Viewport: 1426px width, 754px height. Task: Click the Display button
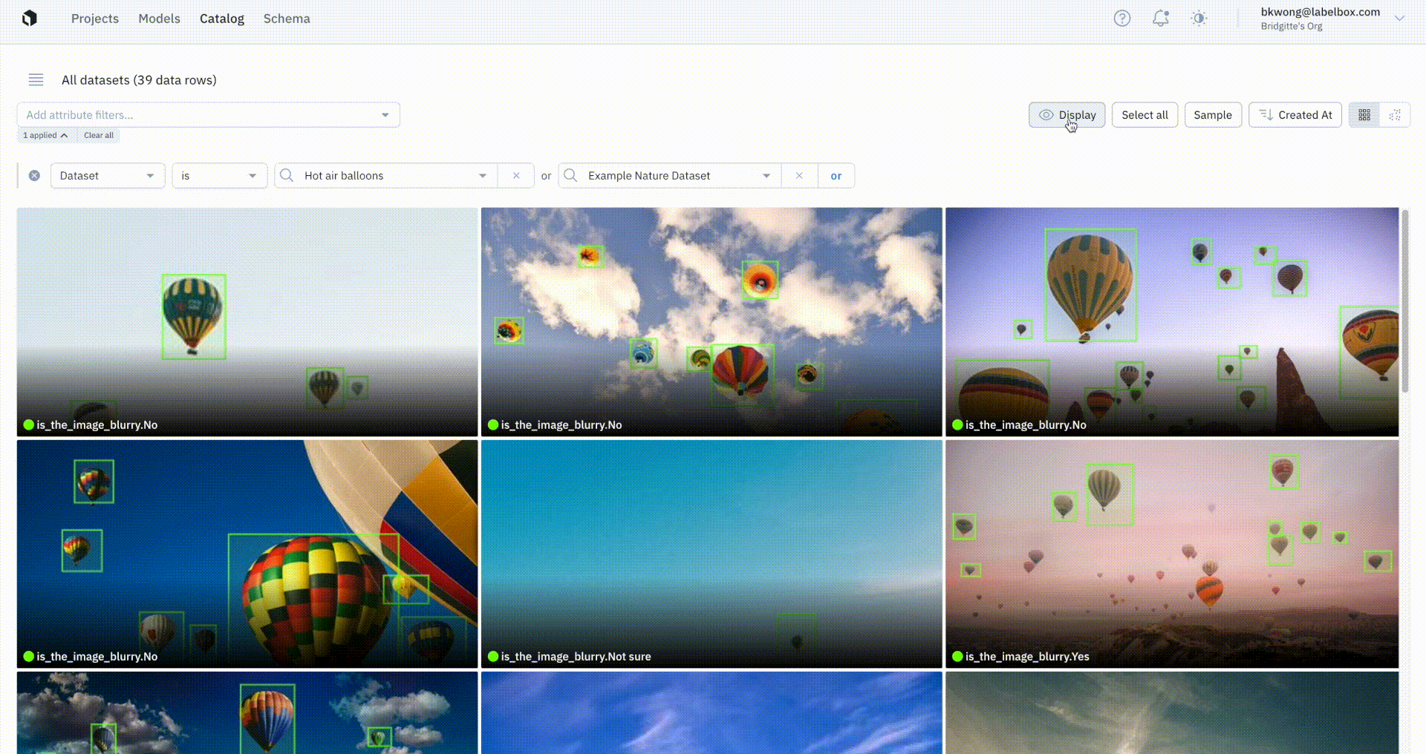coord(1067,115)
